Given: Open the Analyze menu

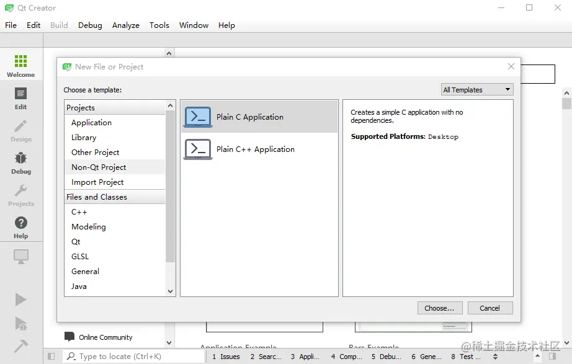Looking at the screenshot, I should [126, 25].
